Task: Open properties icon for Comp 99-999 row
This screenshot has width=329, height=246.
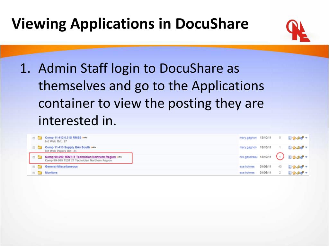Action: point(290,157)
